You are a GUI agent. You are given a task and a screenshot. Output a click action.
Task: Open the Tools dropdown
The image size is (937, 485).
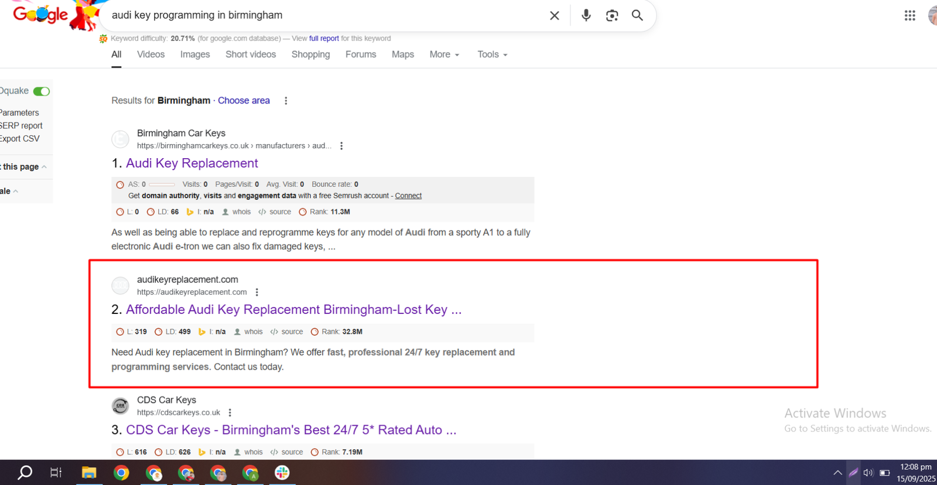(x=492, y=54)
